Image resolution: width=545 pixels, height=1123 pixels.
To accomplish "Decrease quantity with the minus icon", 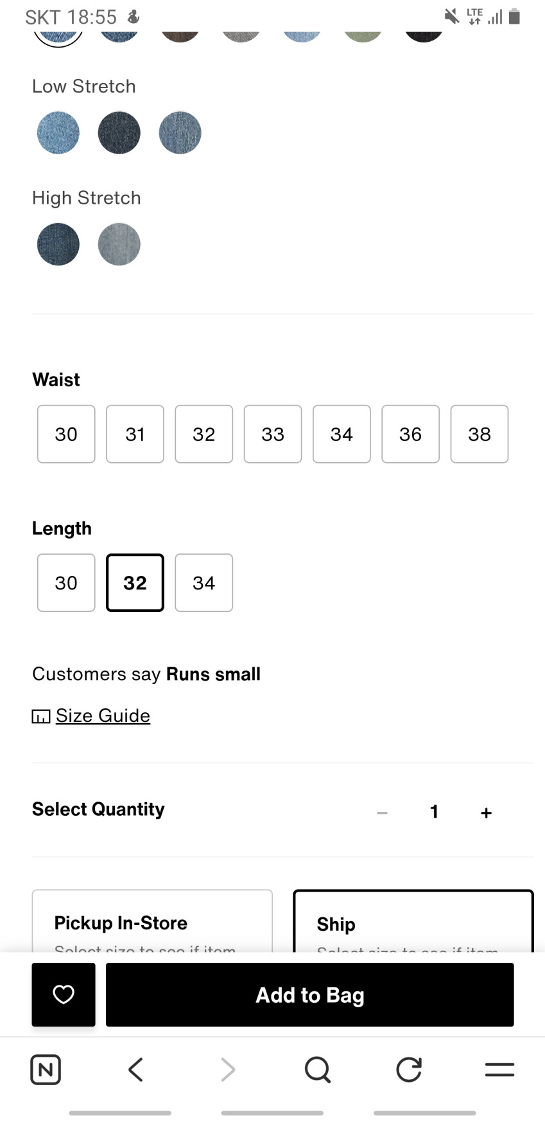I will 382,813.
